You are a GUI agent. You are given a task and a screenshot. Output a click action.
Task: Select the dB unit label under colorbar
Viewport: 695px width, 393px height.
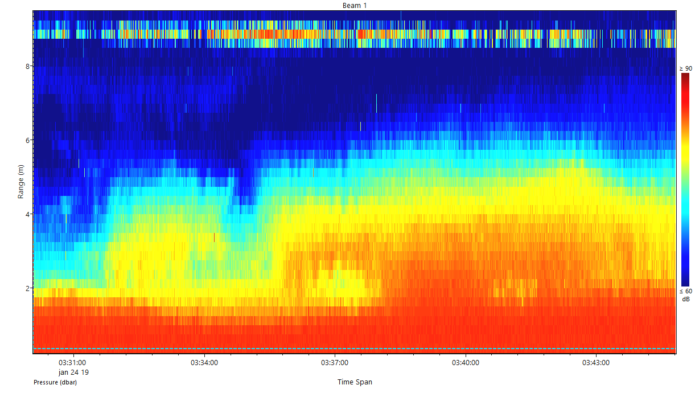pos(685,298)
